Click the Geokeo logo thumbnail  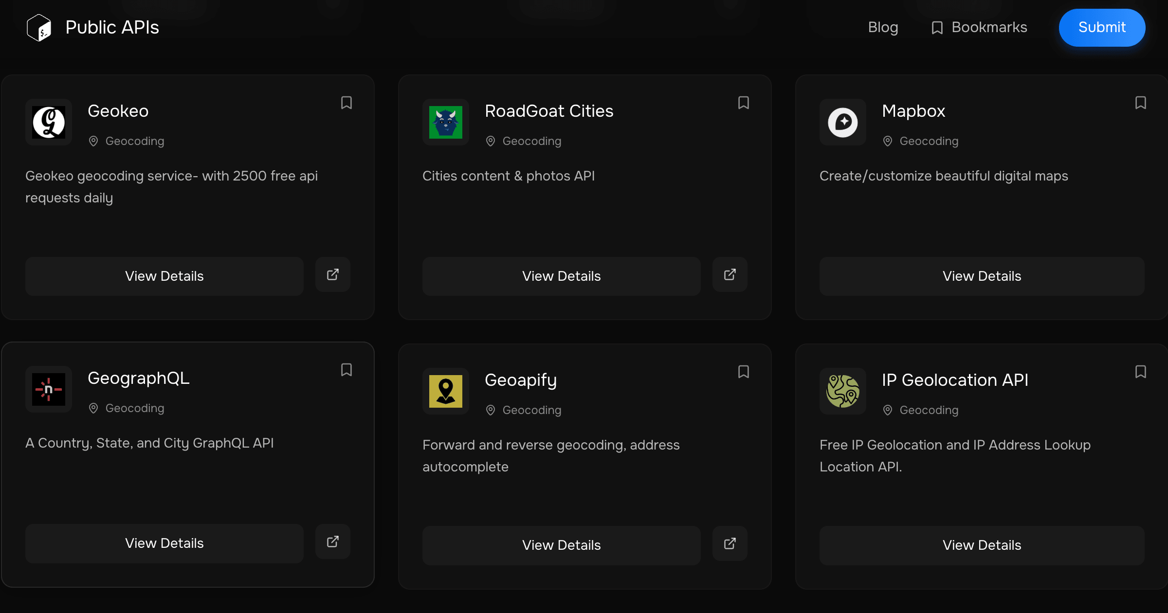pos(49,122)
